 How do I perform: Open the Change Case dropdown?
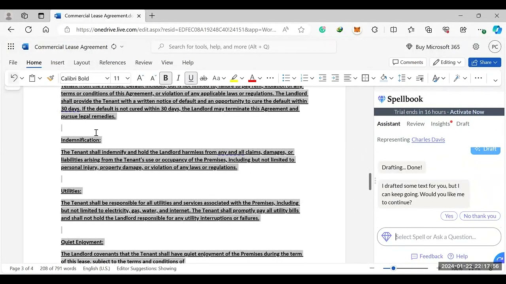(x=219, y=78)
